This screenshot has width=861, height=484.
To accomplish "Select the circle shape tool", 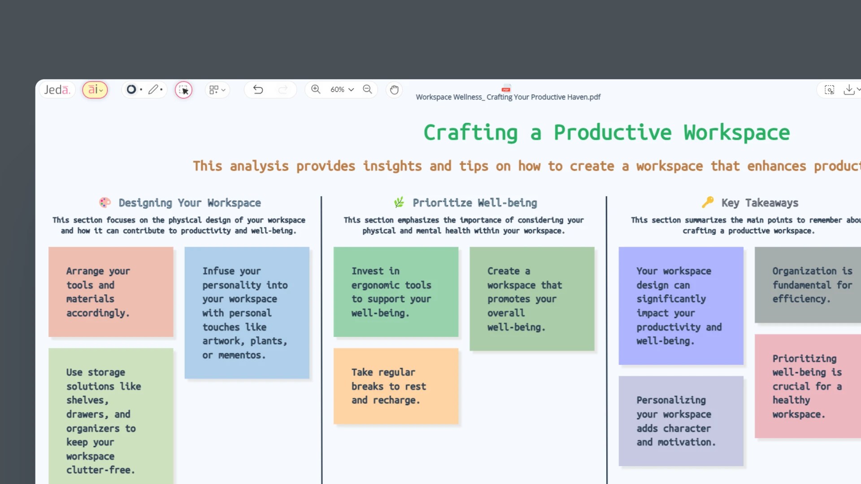I will [131, 90].
